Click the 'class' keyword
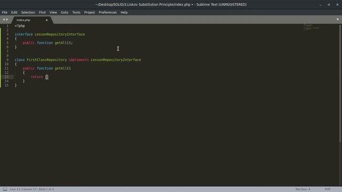 tap(20, 60)
